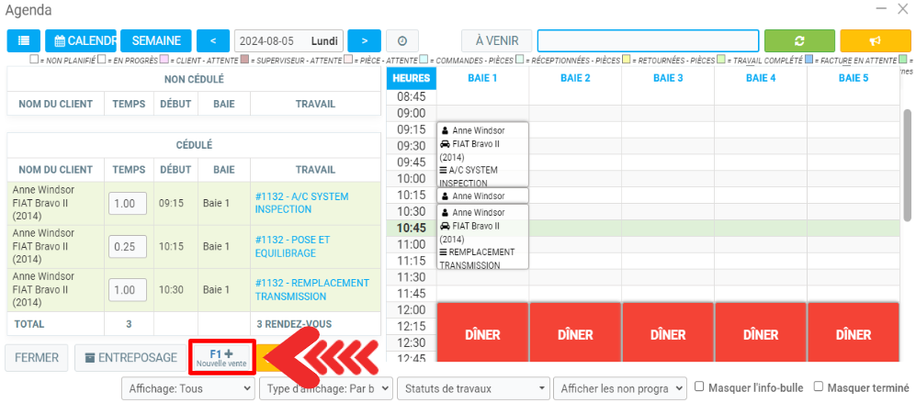The height and width of the screenshot is (403, 916).
Task: Open the Entreposage storage button
Action: point(130,357)
